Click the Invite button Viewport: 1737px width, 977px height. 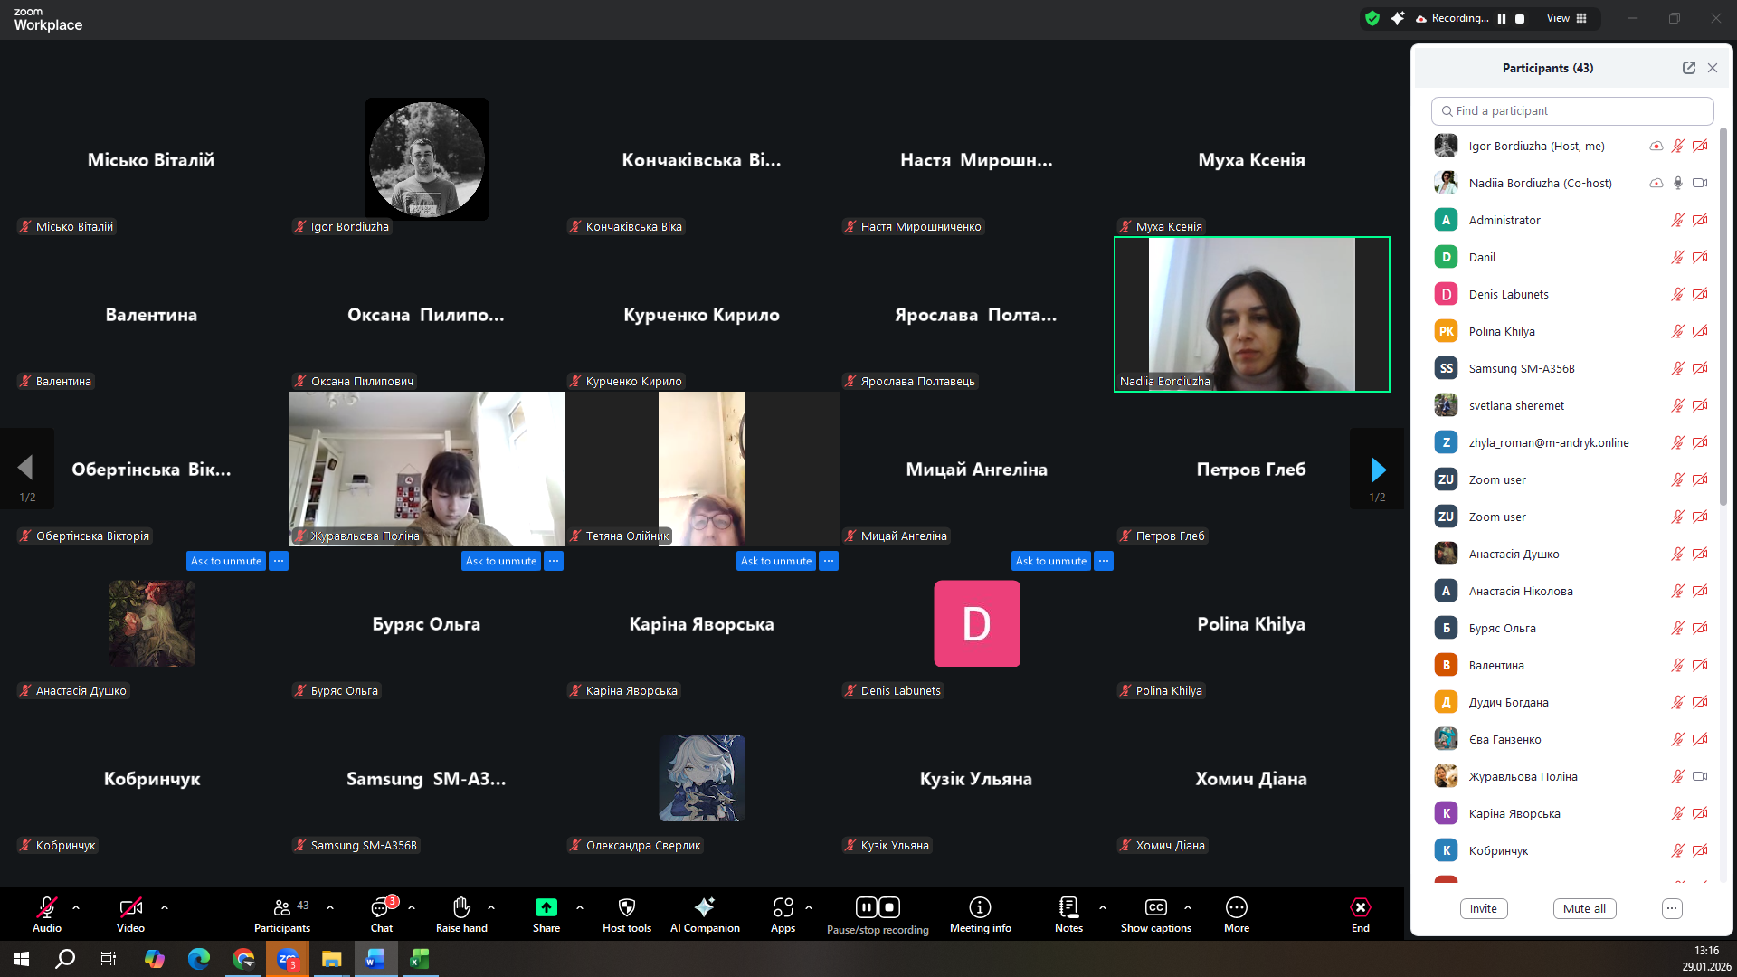[x=1483, y=908]
